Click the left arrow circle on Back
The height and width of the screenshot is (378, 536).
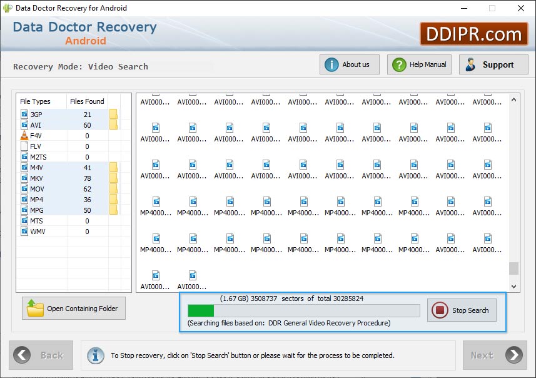point(22,355)
